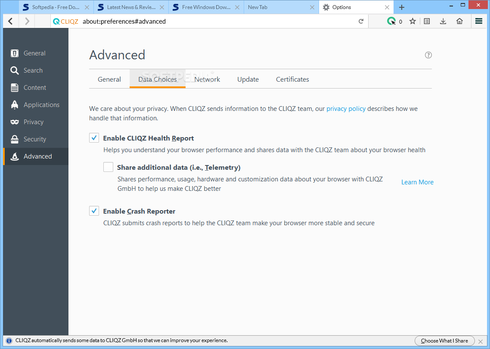Screen dimensions: 490x349
Task: Disable Enable CLIQZ Health Report checkbox
Action: (x=94, y=138)
